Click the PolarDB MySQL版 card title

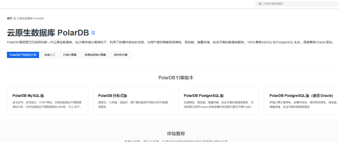pyautogui.click(x=28, y=95)
